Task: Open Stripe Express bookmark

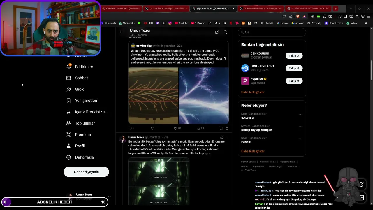Action: pos(334,23)
